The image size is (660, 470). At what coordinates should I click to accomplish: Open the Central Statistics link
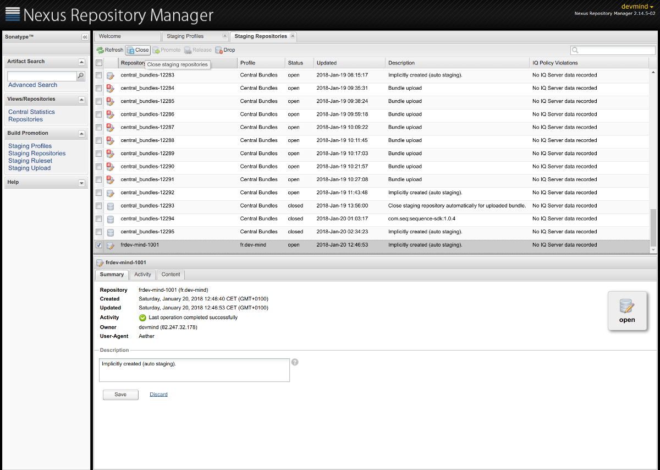31,112
